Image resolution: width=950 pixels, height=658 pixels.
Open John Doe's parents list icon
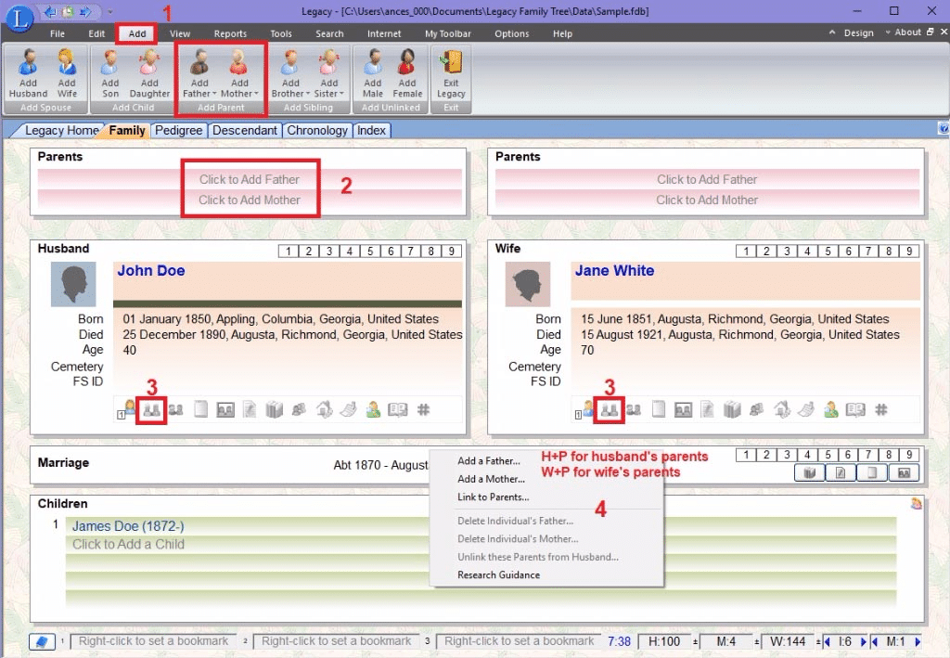[x=151, y=410]
